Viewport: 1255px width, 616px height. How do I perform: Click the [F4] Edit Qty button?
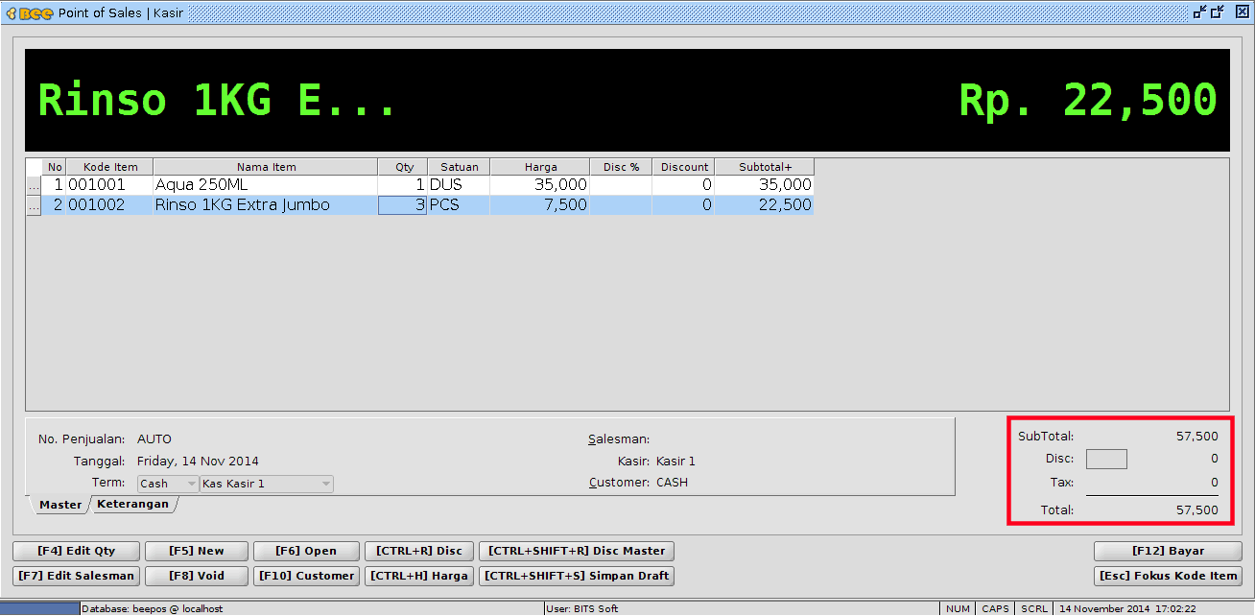[x=77, y=551]
